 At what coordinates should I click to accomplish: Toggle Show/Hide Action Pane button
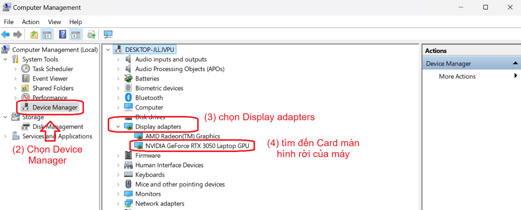point(76,35)
